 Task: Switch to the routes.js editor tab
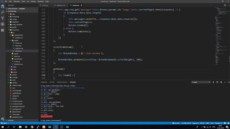pyautogui.click(x=45, y=5)
